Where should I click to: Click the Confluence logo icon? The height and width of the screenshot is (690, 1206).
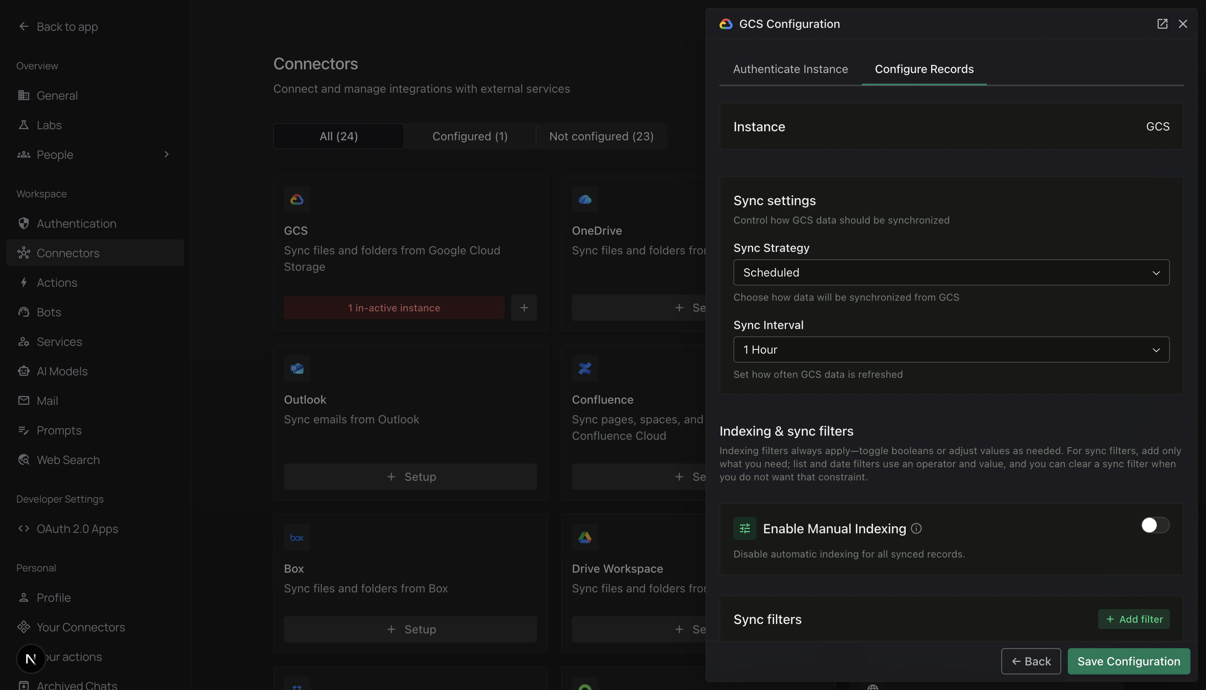point(585,368)
